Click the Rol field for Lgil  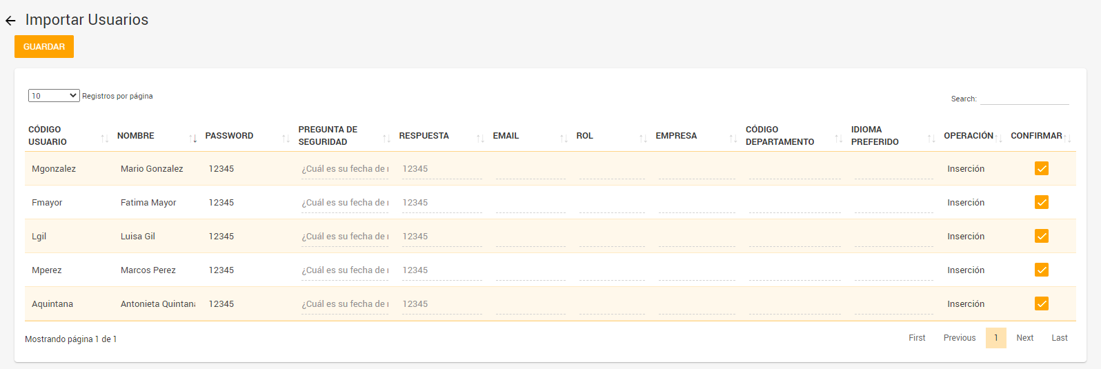[x=612, y=237]
